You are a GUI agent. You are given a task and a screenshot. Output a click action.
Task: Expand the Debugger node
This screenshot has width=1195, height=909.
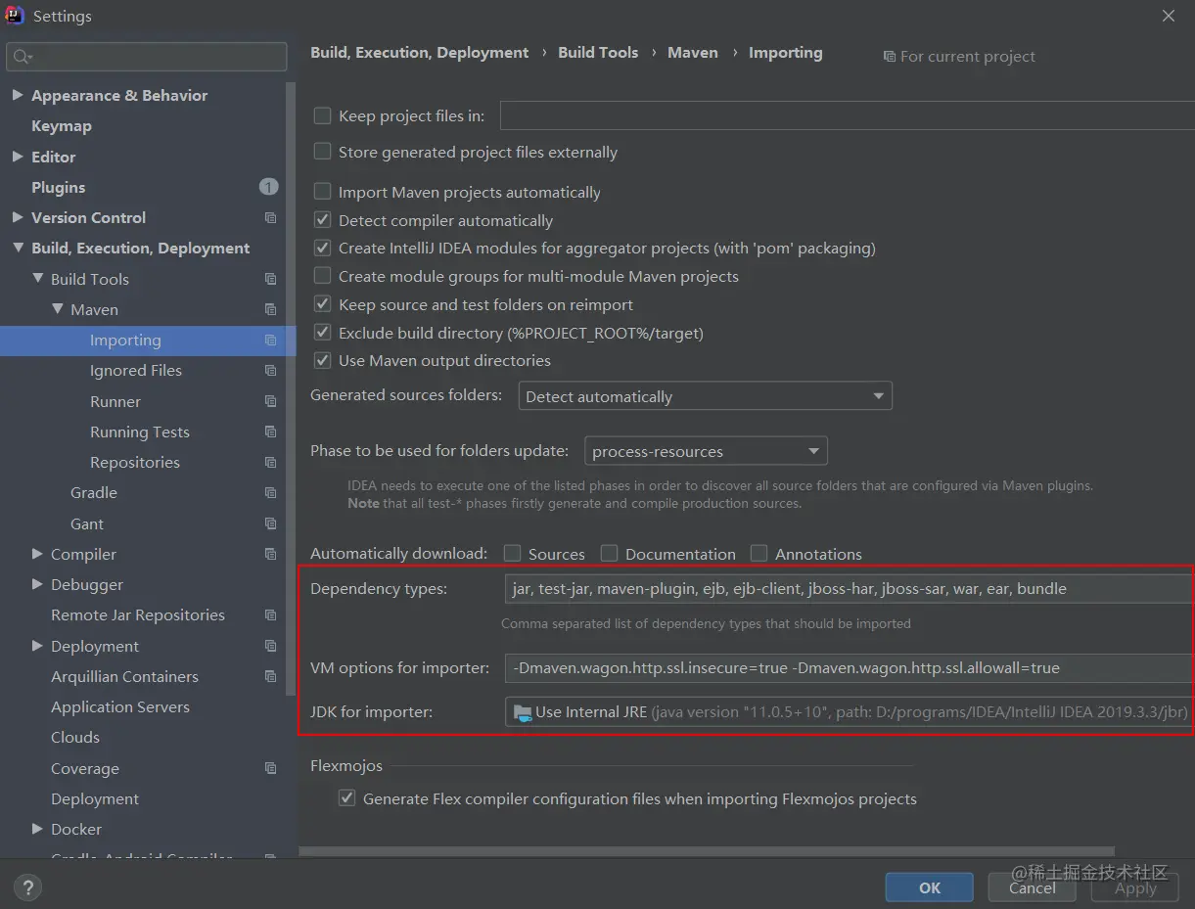[37, 584]
